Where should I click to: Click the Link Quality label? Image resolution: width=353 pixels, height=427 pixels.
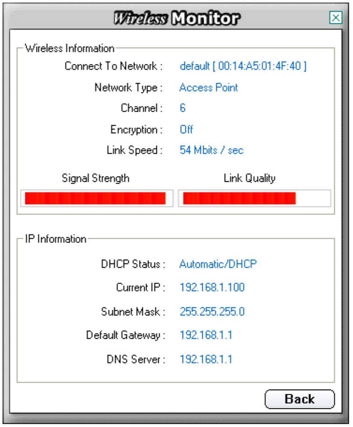249,178
